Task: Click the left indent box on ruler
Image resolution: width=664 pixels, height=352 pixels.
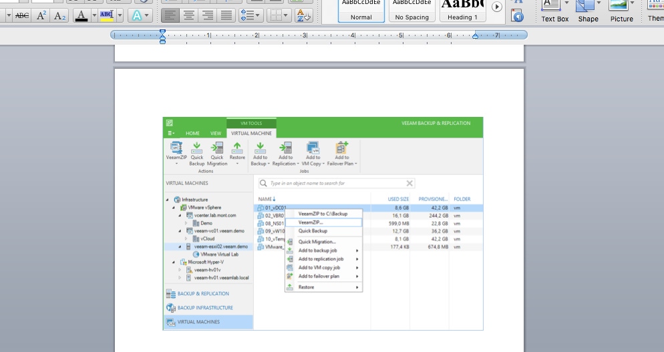Action: (x=162, y=42)
